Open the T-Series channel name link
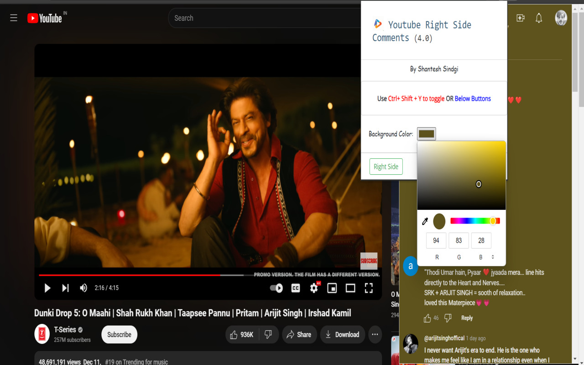The image size is (584, 365). point(65,329)
